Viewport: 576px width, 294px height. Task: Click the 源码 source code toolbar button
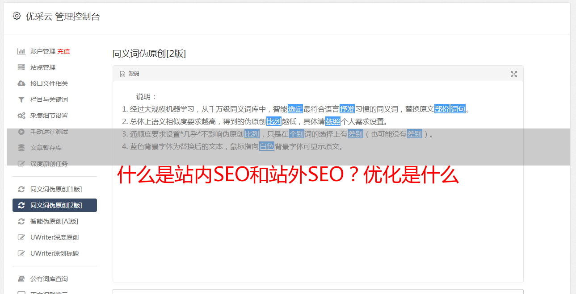[x=130, y=74]
